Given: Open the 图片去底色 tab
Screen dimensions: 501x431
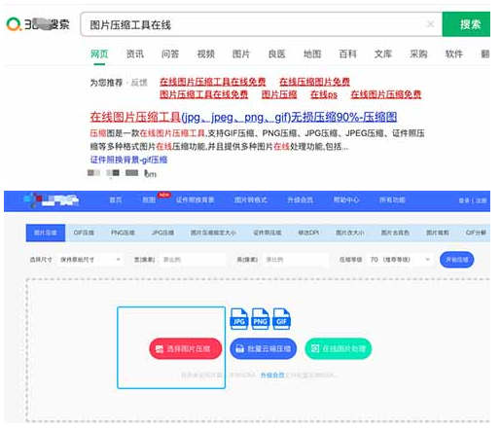Looking at the screenshot, I should pos(395,233).
